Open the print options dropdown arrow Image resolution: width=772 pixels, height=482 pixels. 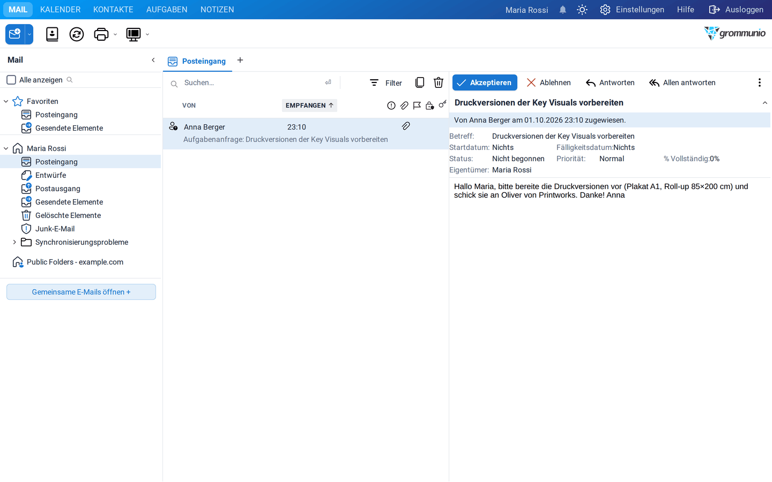tap(115, 35)
